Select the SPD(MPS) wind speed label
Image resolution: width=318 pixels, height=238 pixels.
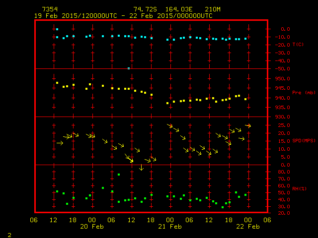(304, 141)
